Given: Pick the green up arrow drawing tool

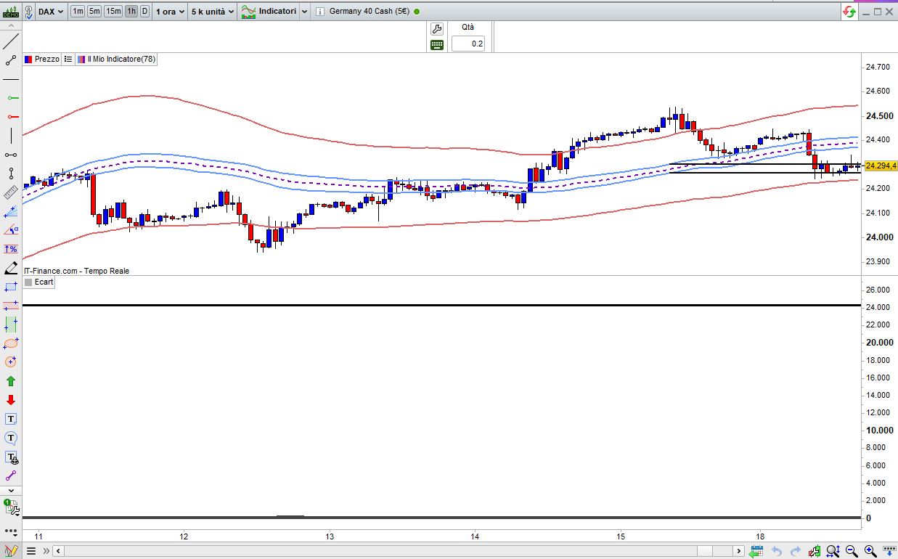Looking at the screenshot, I should [11, 381].
